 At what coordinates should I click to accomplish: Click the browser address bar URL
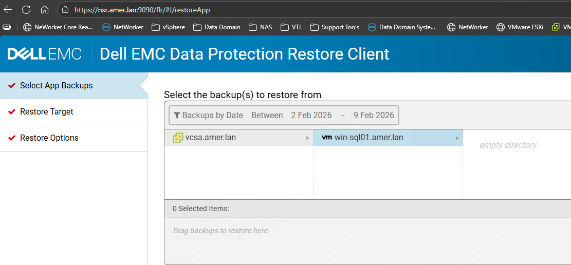point(142,10)
